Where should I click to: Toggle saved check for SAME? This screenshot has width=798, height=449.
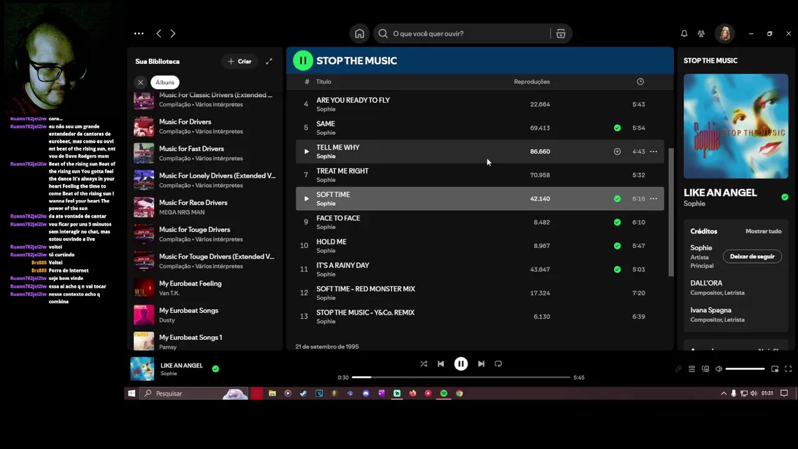(617, 128)
